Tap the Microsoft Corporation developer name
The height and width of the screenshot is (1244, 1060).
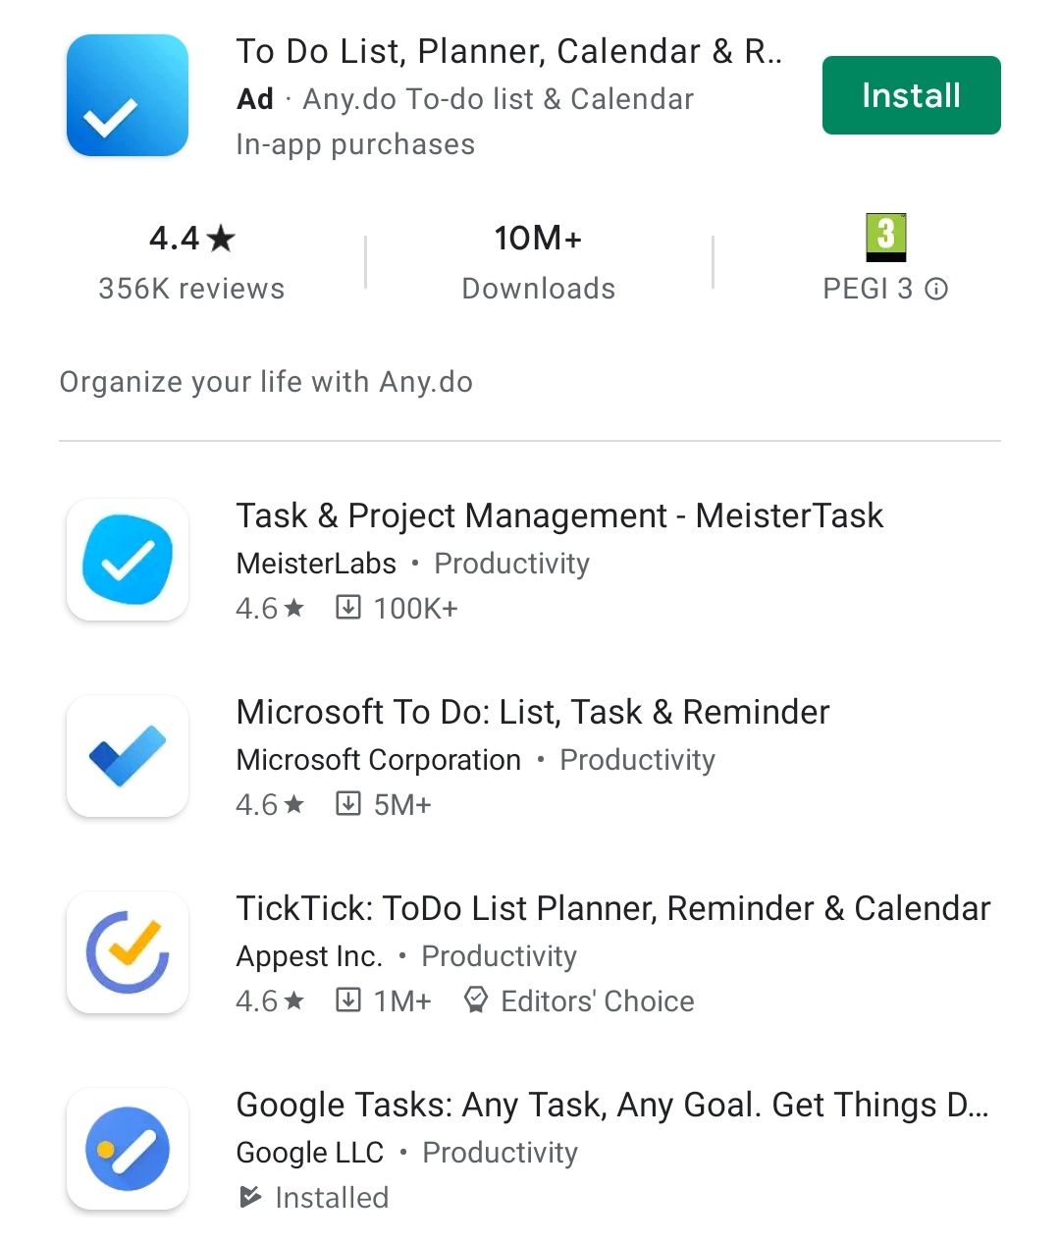pyautogui.click(x=379, y=760)
